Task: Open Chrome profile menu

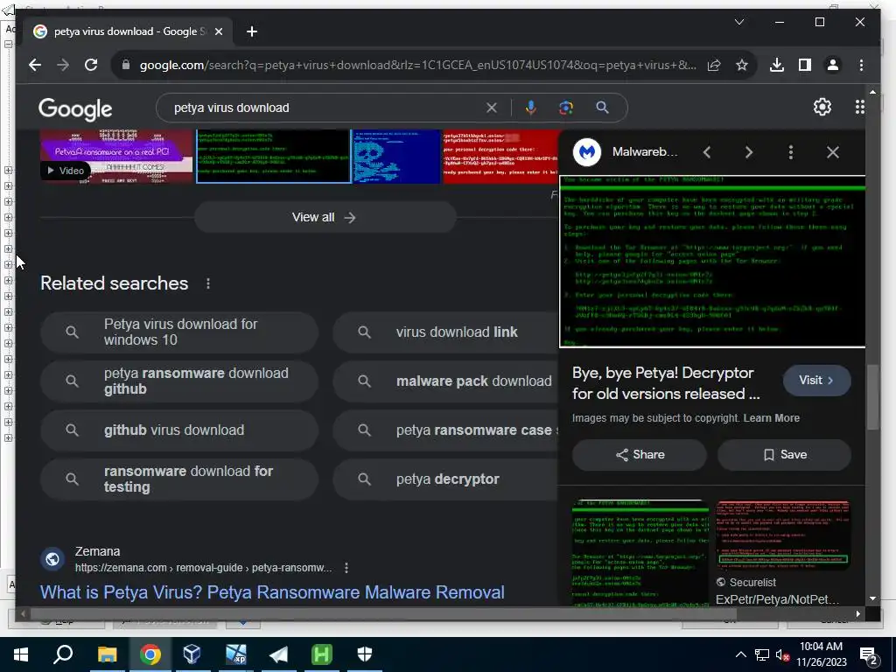Action: coord(833,65)
